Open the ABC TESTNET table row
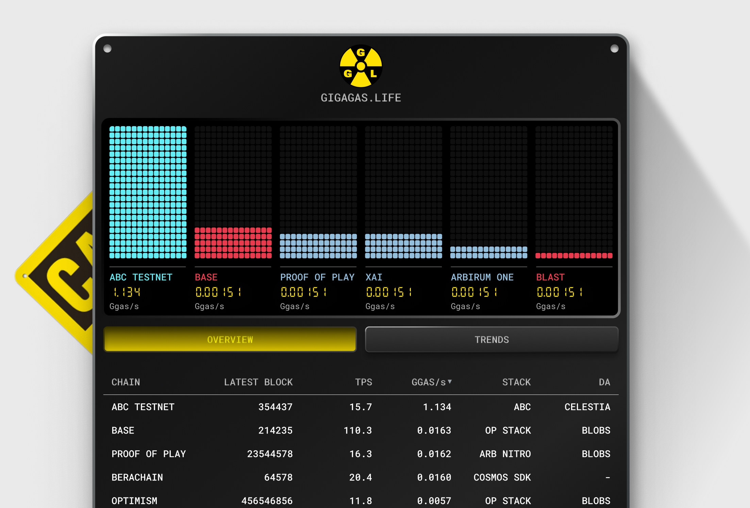 (361, 407)
